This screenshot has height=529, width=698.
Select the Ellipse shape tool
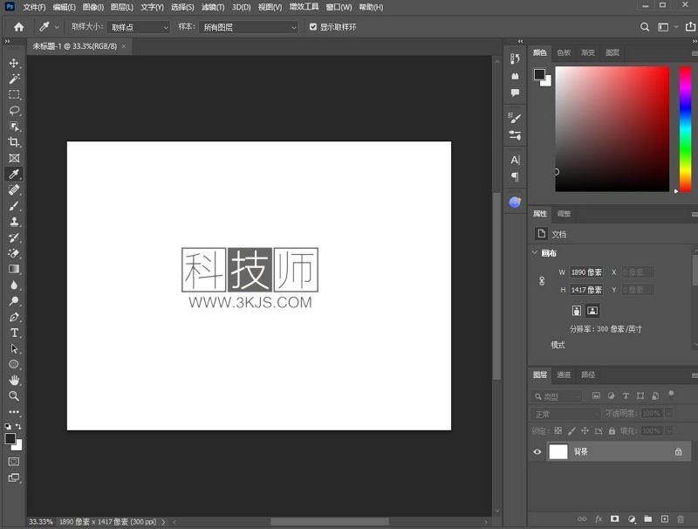14,364
